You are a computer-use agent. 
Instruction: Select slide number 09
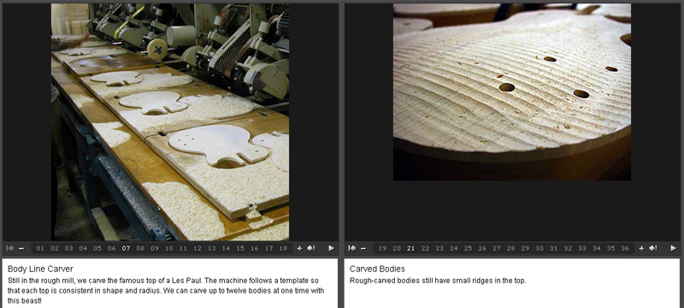155,248
